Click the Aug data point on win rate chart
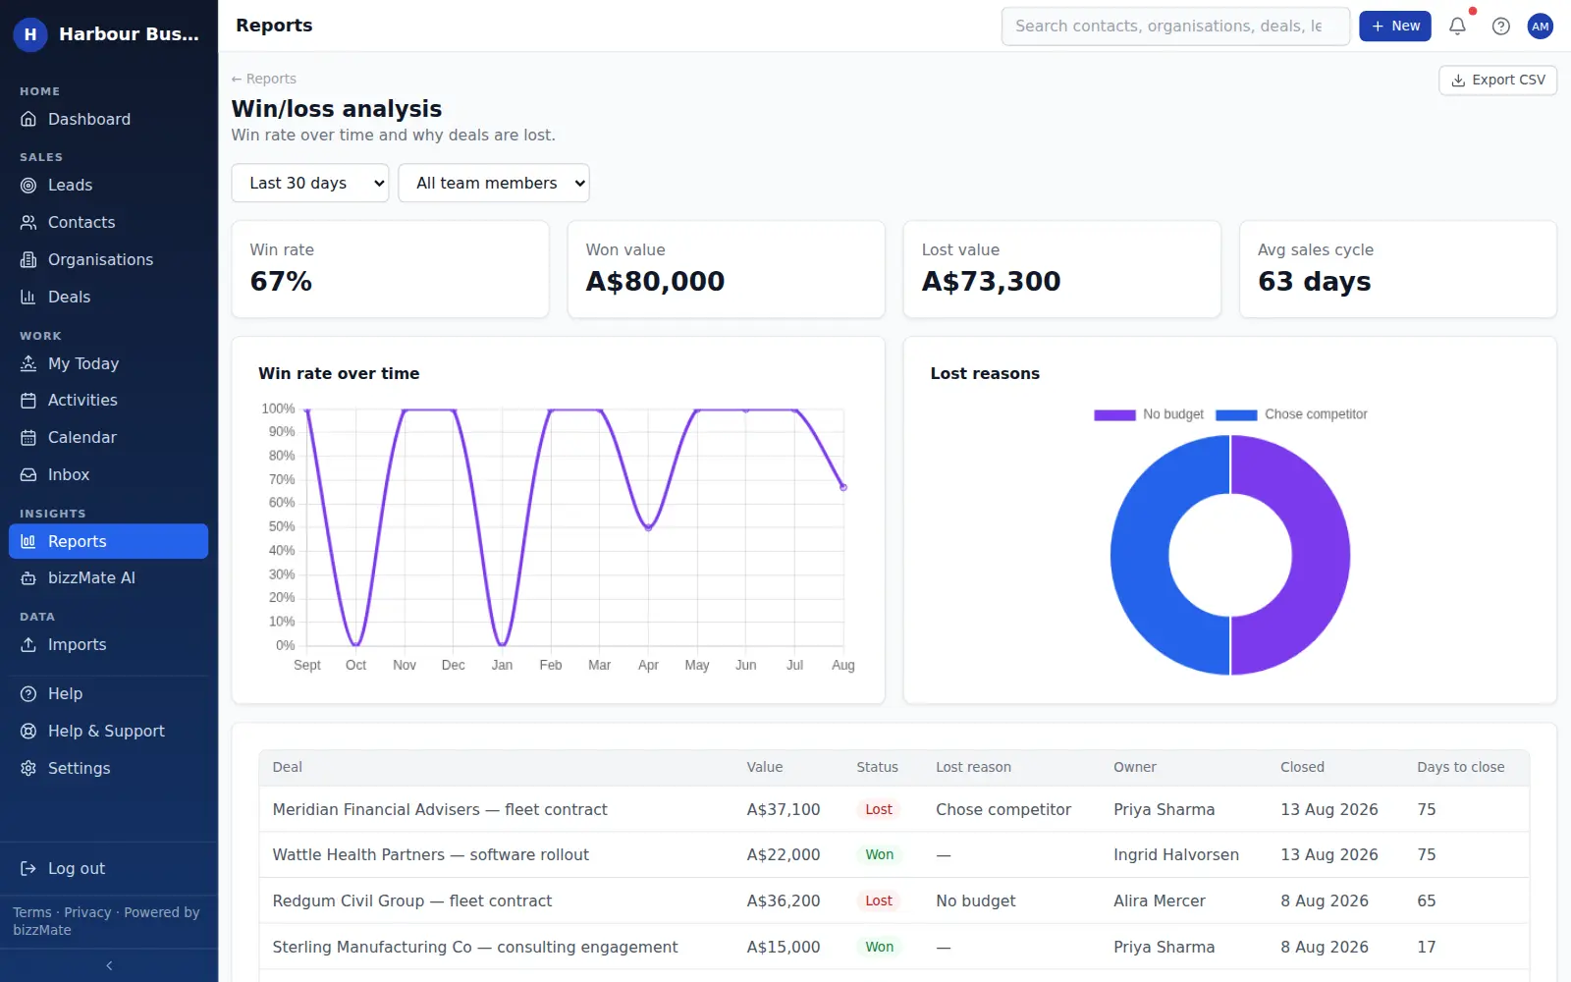This screenshot has width=1571, height=982. 843,487
